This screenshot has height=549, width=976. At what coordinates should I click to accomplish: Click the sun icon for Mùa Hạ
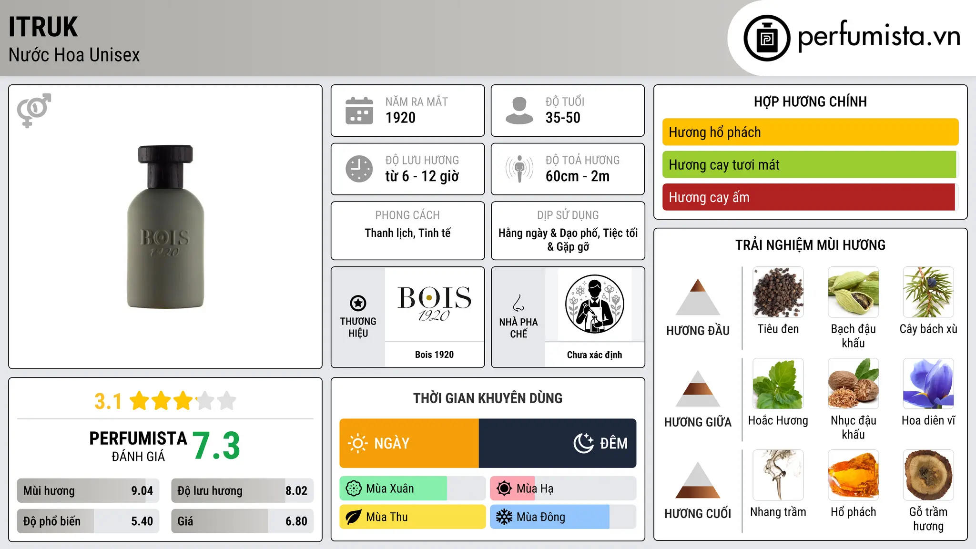(504, 488)
